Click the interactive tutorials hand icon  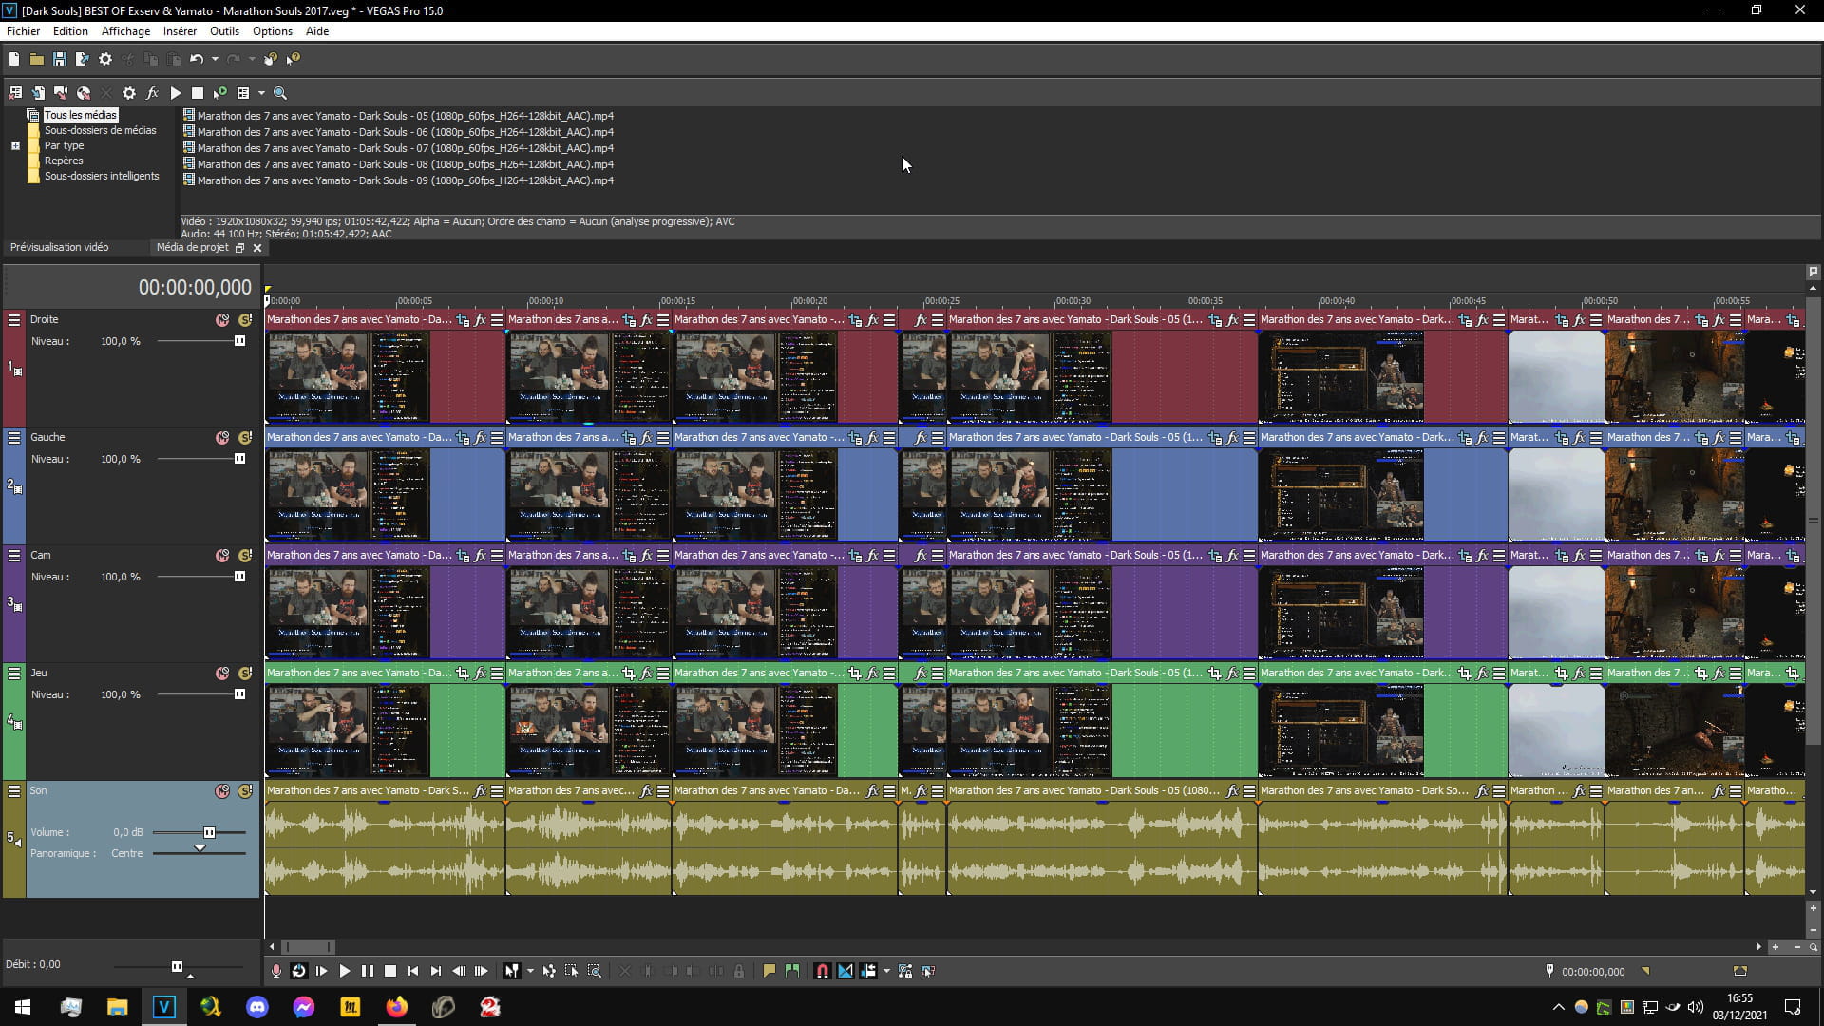(271, 59)
